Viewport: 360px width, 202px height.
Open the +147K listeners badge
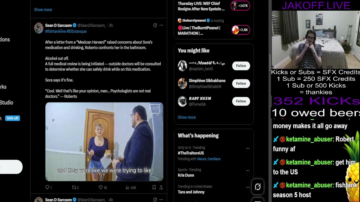coord(240,6)
